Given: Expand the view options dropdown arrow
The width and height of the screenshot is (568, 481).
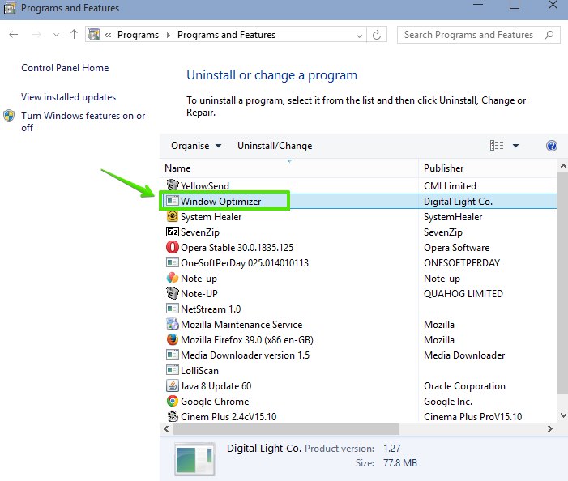Looking at the screenshot, I should click(x=516, y=146).
